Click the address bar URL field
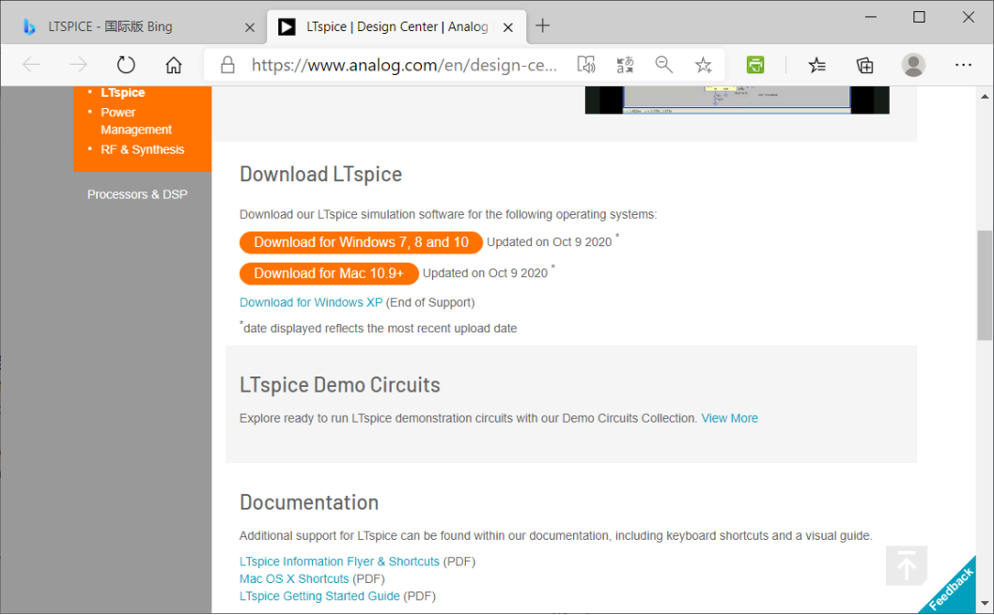The image size is (994, 615). pos(404,65)
